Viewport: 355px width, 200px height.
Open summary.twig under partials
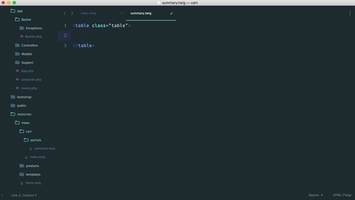coord(44,148)
